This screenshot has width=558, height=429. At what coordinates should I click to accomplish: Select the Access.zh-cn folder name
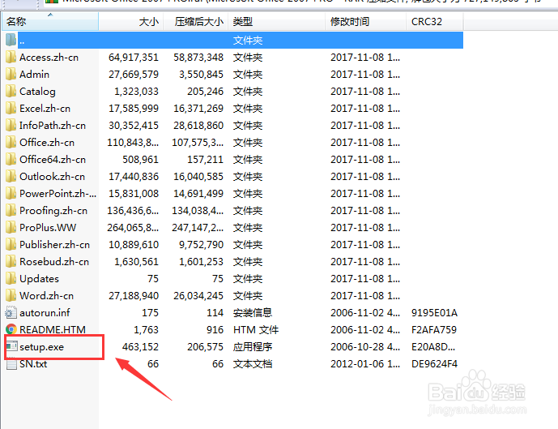point(49,58)
